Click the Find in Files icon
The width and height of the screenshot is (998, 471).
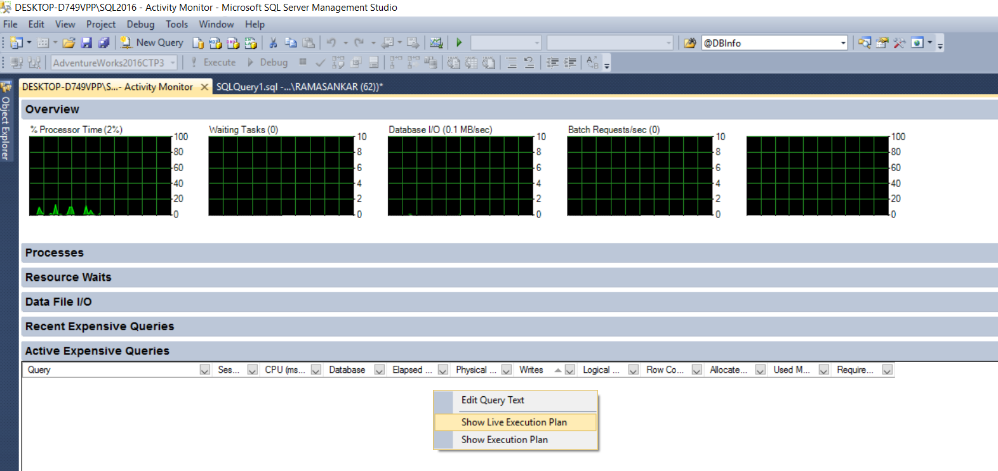tap(689, 42)
